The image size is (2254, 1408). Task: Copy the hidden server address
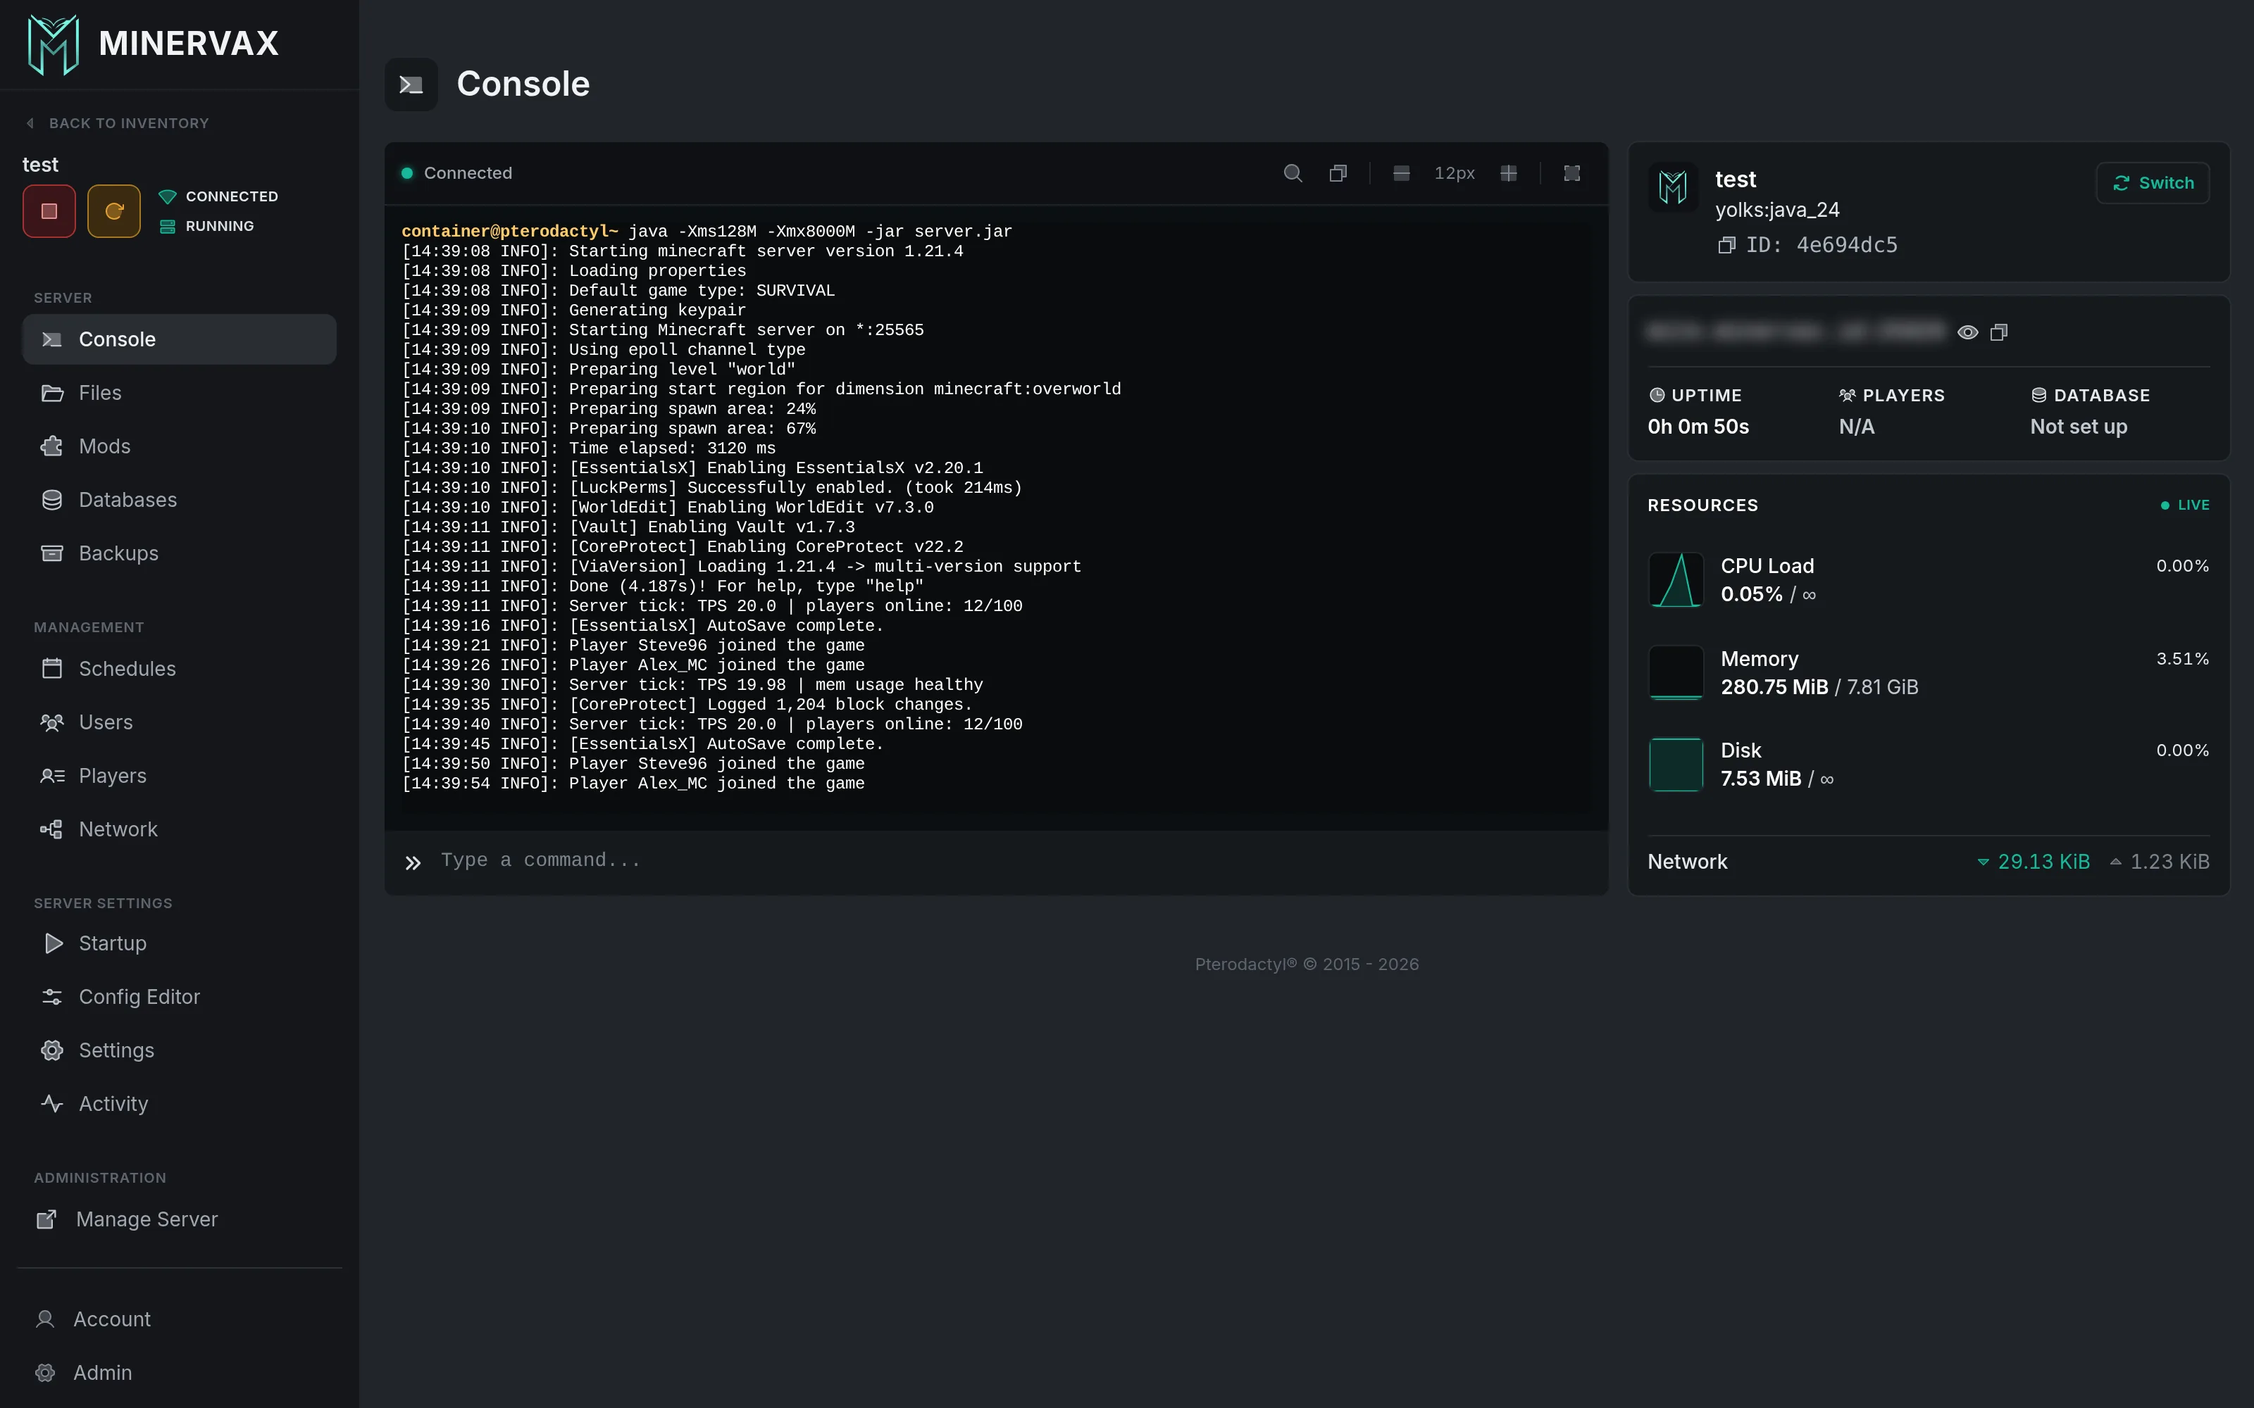(x=1999, y=332)
